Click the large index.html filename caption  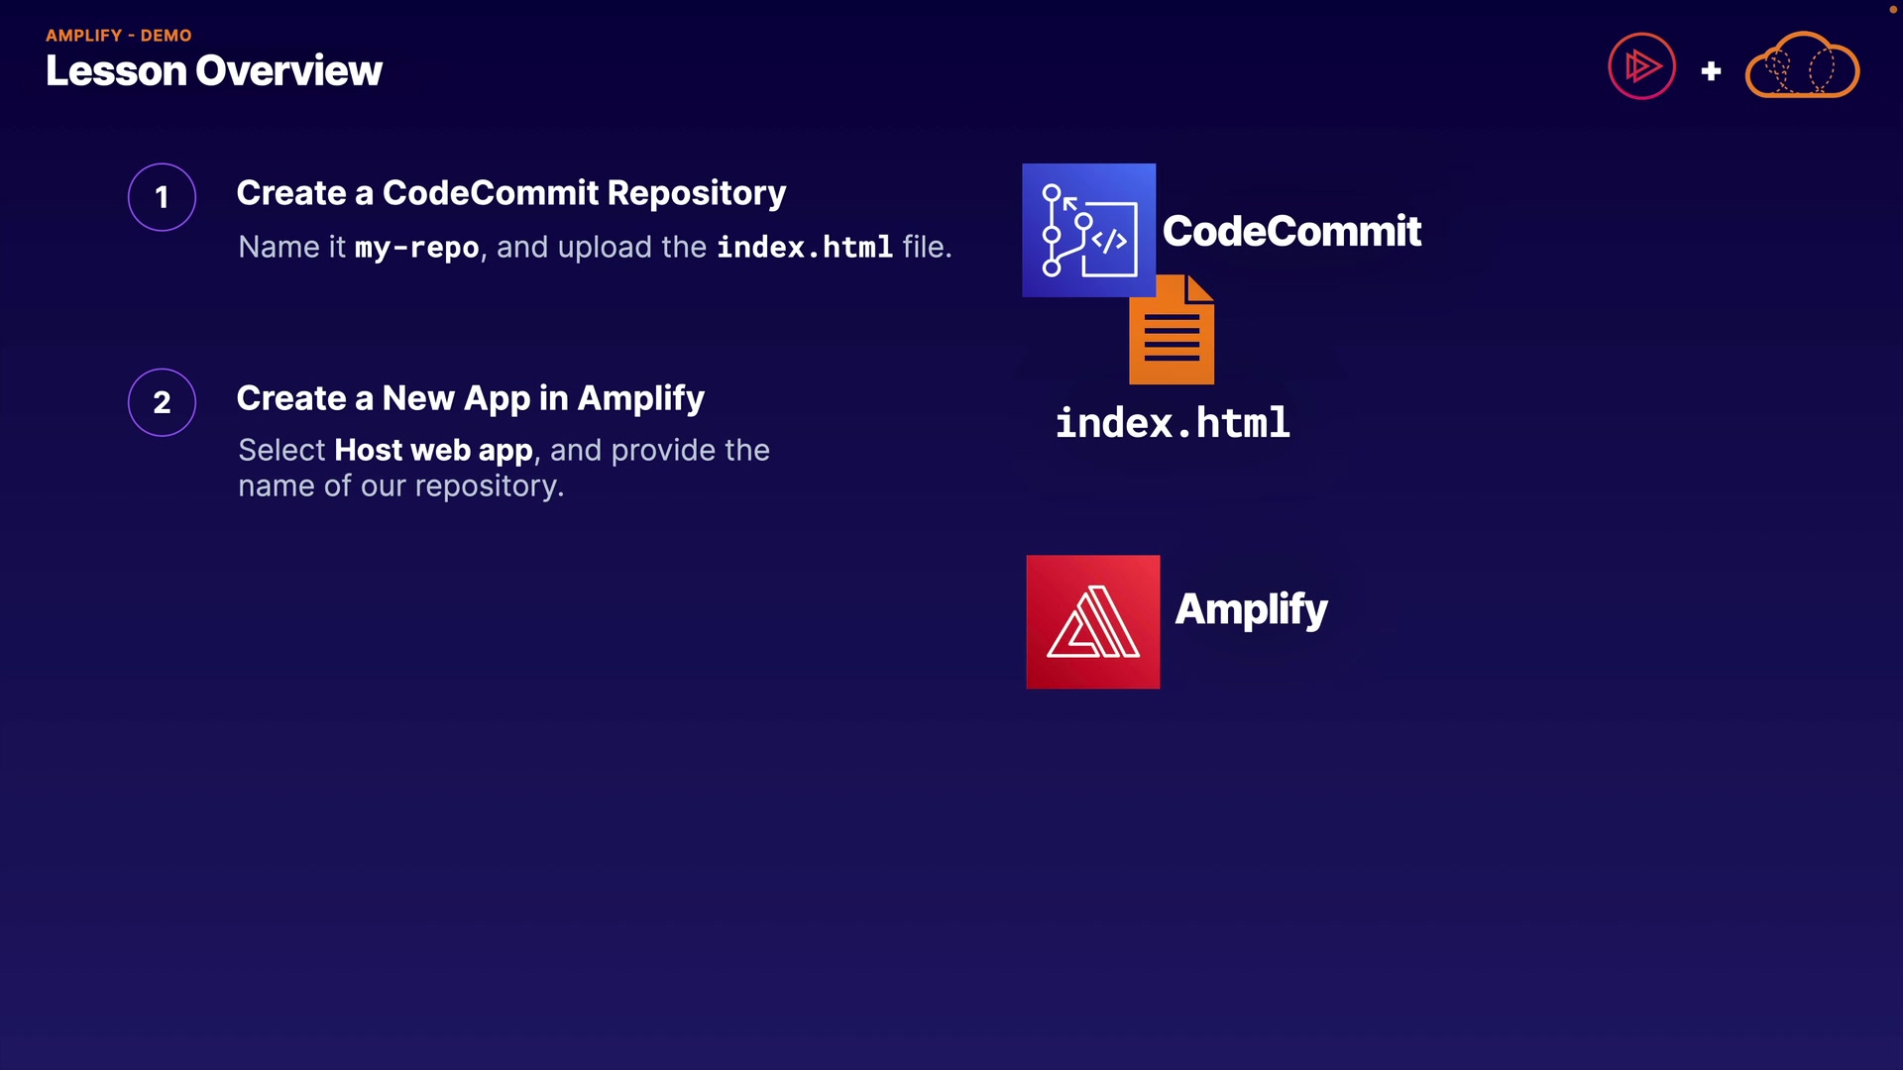pyautogui.click(x=1172, y=423)
